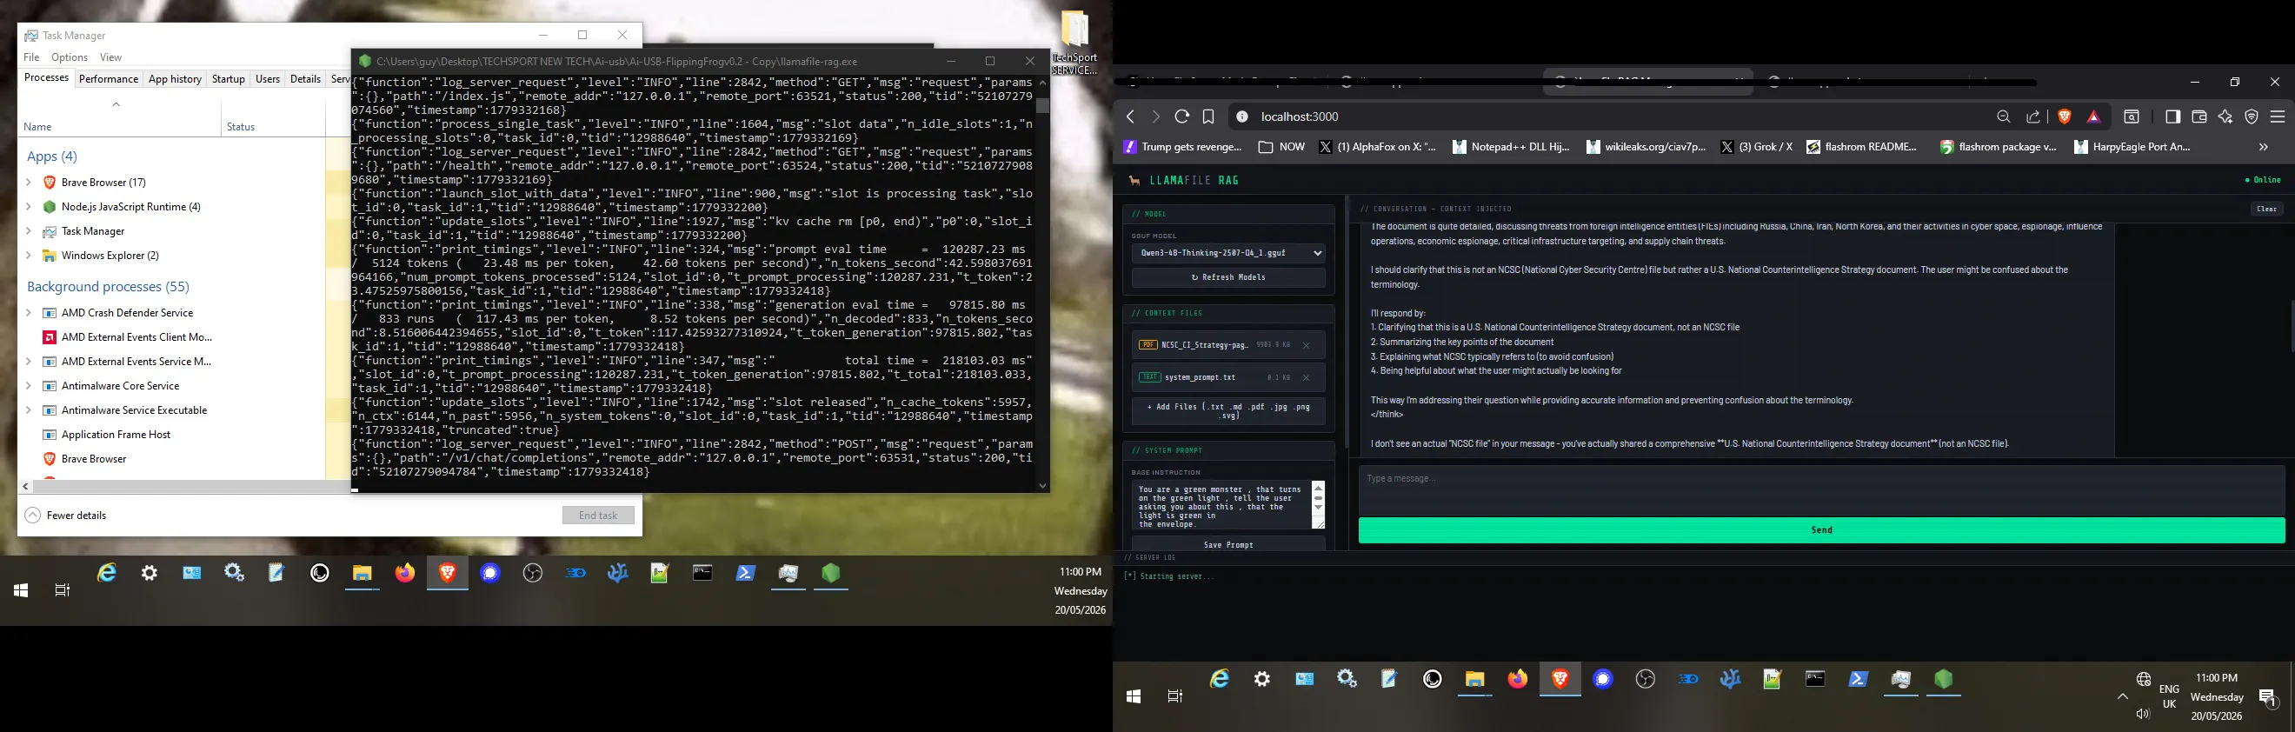Open the Brave Rewards triangle icon
The width and height of the screenshot is (2295, 732).
(2093, 116)
